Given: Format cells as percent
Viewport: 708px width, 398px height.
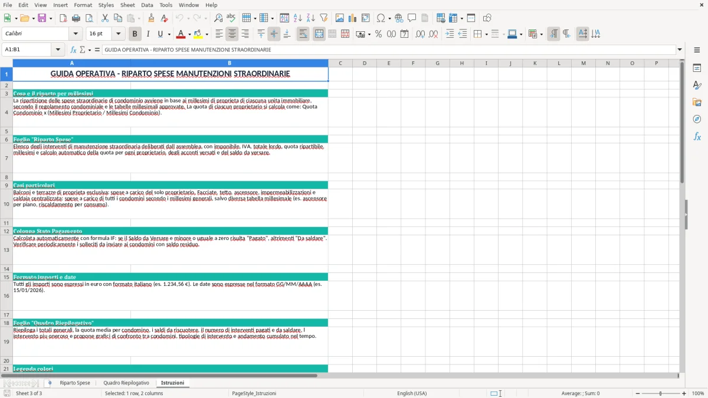Looking at the screenshot, I should (378, 34).
